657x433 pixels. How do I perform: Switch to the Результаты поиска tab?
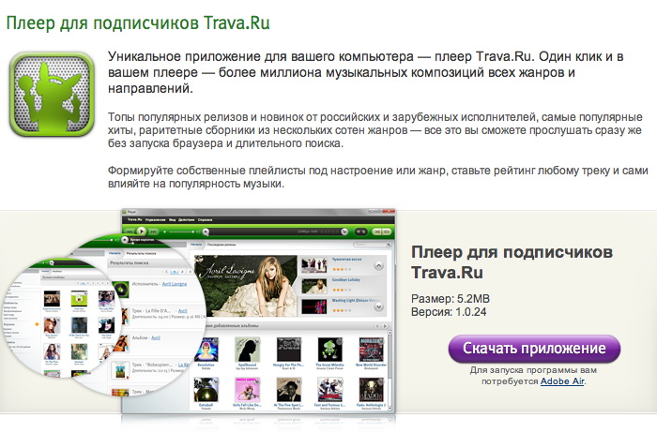click(143, 254)
